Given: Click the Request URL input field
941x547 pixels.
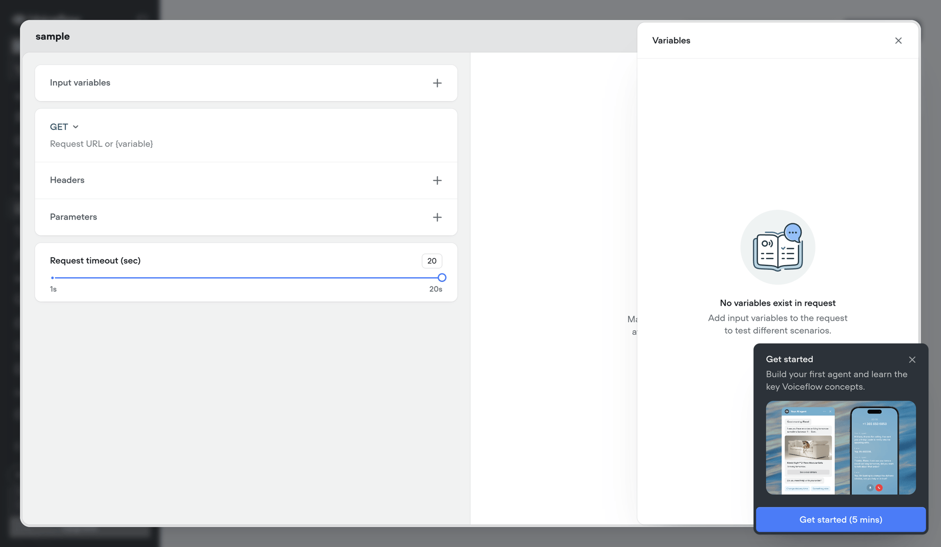Looking at the screenshot, I should click(246, 144).
